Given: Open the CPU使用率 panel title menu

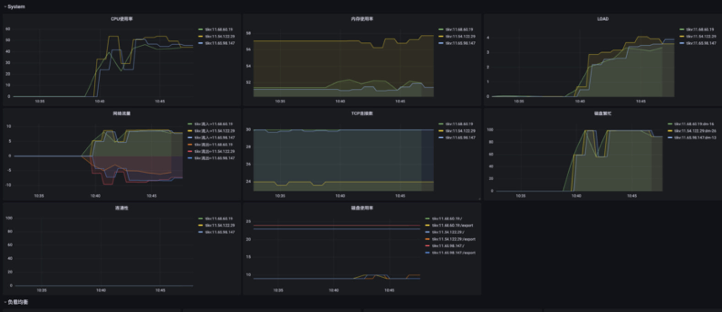Looking at the screenshot, I should (121, 19).
